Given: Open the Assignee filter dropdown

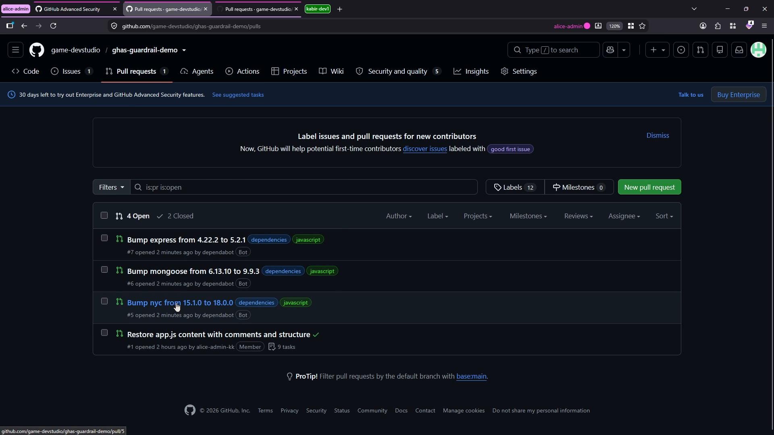Looking at the screenshot, I should point(624,216).
